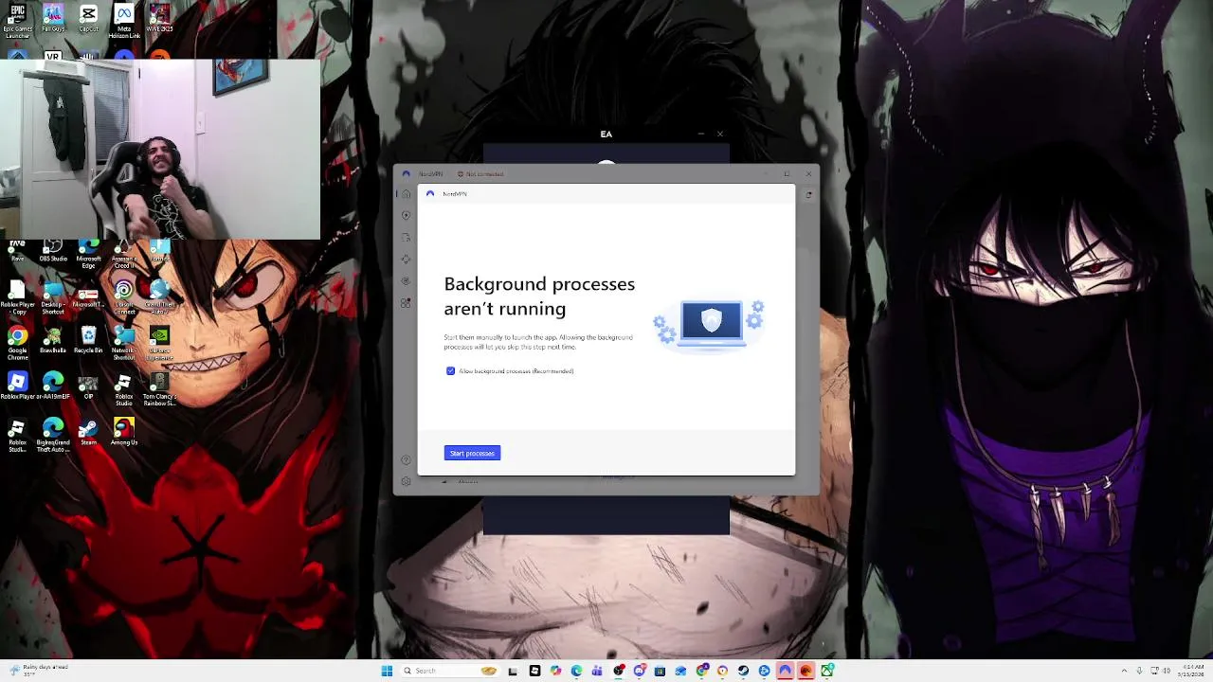
Task: Open Windows Start menu
Action: [387, 671]
